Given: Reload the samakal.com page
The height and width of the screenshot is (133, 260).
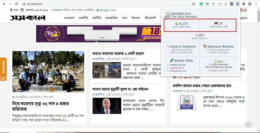Looking at the screenshot, I should (16, 4).
